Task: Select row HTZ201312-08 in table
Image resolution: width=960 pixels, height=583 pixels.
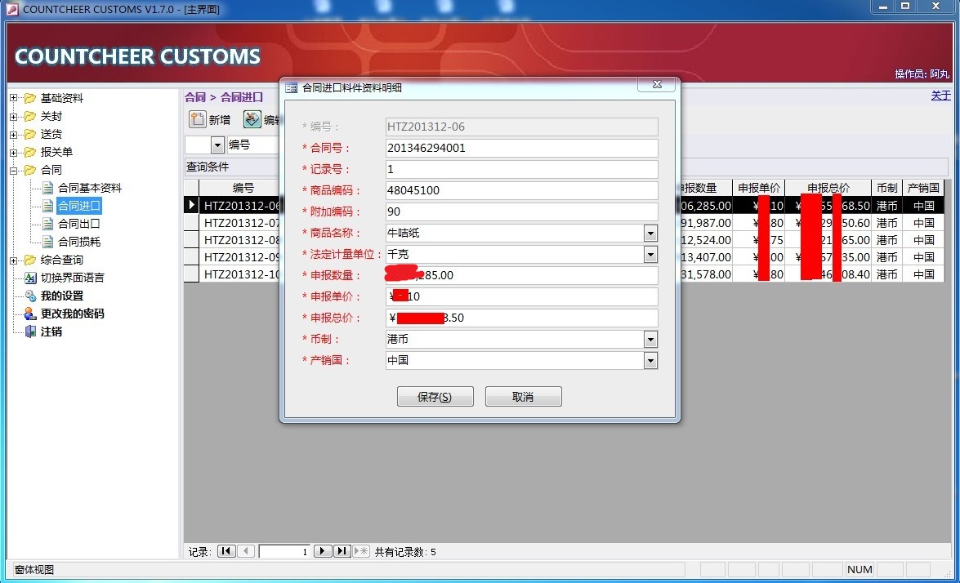Action: coord(241,240)
